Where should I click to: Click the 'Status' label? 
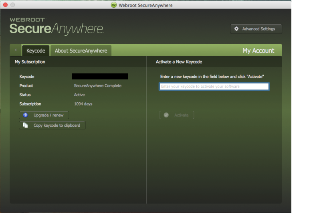click(25, 95)
